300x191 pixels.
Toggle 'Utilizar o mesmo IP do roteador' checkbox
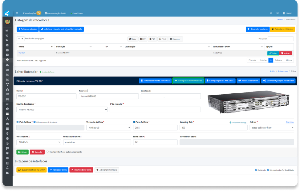[x=35, y=122]
